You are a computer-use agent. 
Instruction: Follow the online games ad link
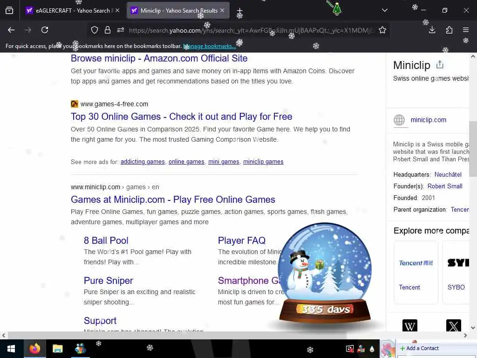click(186, 162)
